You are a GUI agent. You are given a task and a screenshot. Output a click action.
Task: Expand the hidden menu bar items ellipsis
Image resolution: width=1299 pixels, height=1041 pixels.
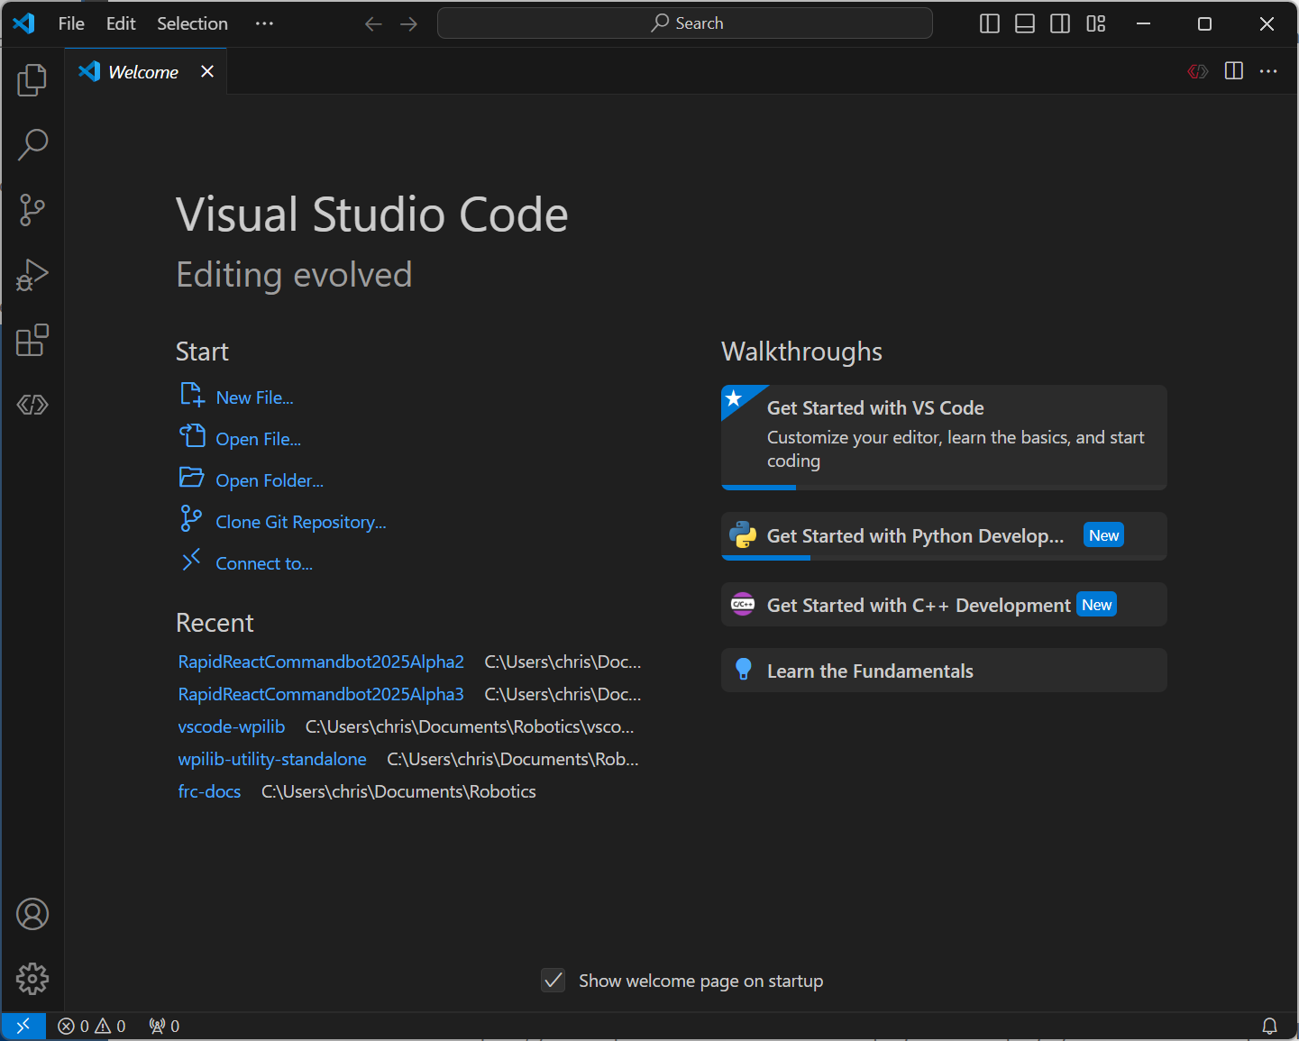pyautogui.click(x=264, y=24)
